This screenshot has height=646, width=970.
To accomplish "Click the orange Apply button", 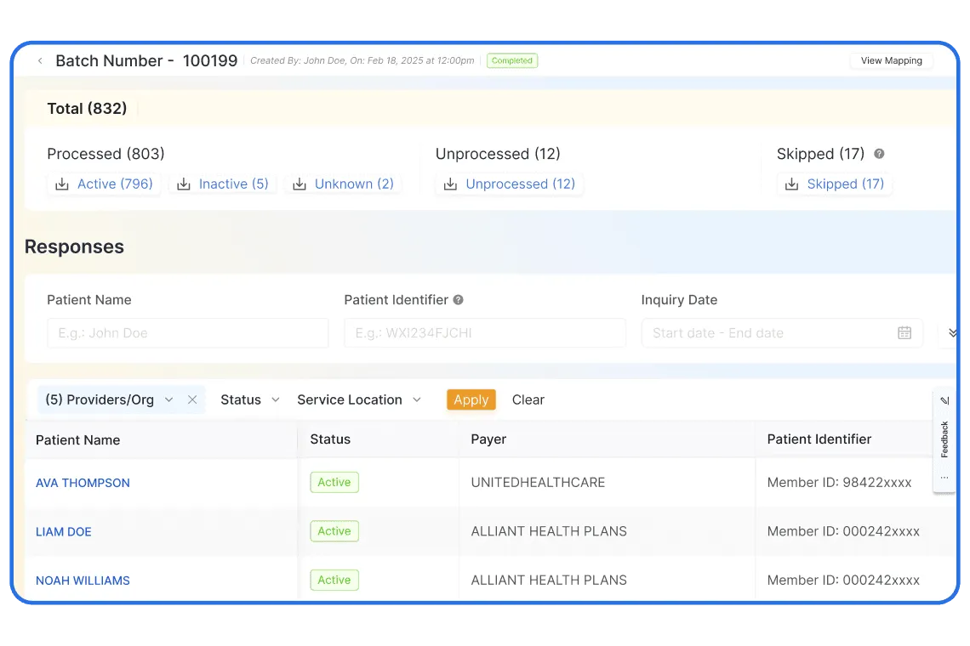I will [x=471, y=400].
